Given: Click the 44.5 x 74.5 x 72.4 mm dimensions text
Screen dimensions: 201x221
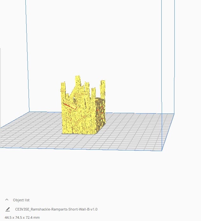Looking at the screenshot, I should click(x=22, y=218).
